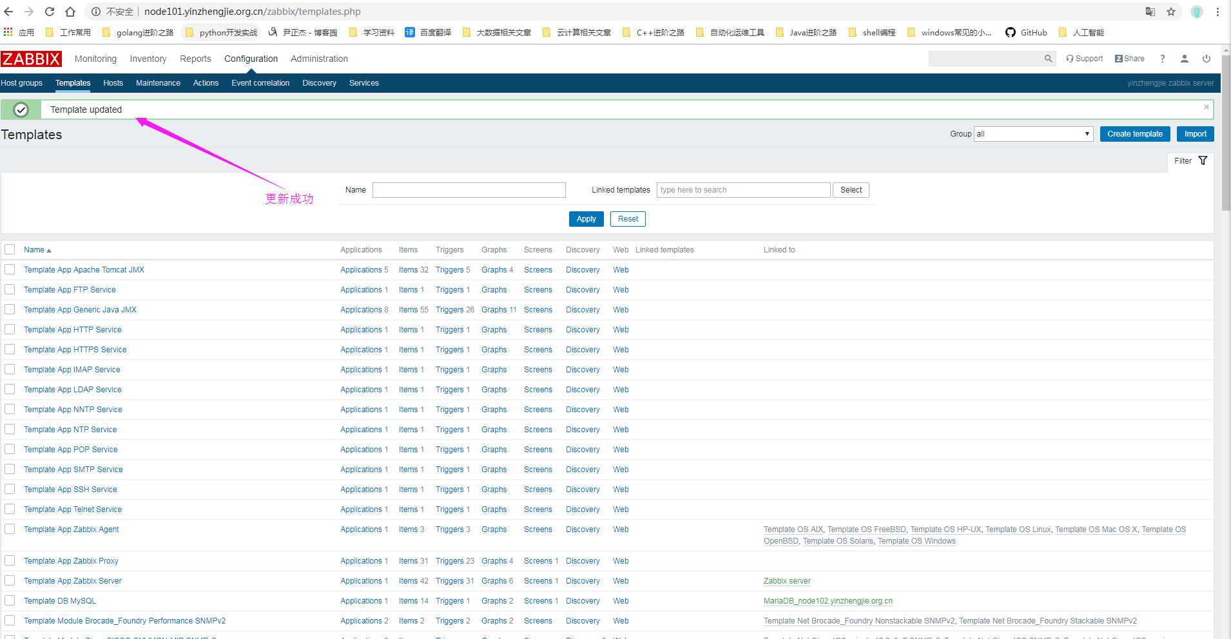Click the page vertical scrollbar

tap(1225, 132)
